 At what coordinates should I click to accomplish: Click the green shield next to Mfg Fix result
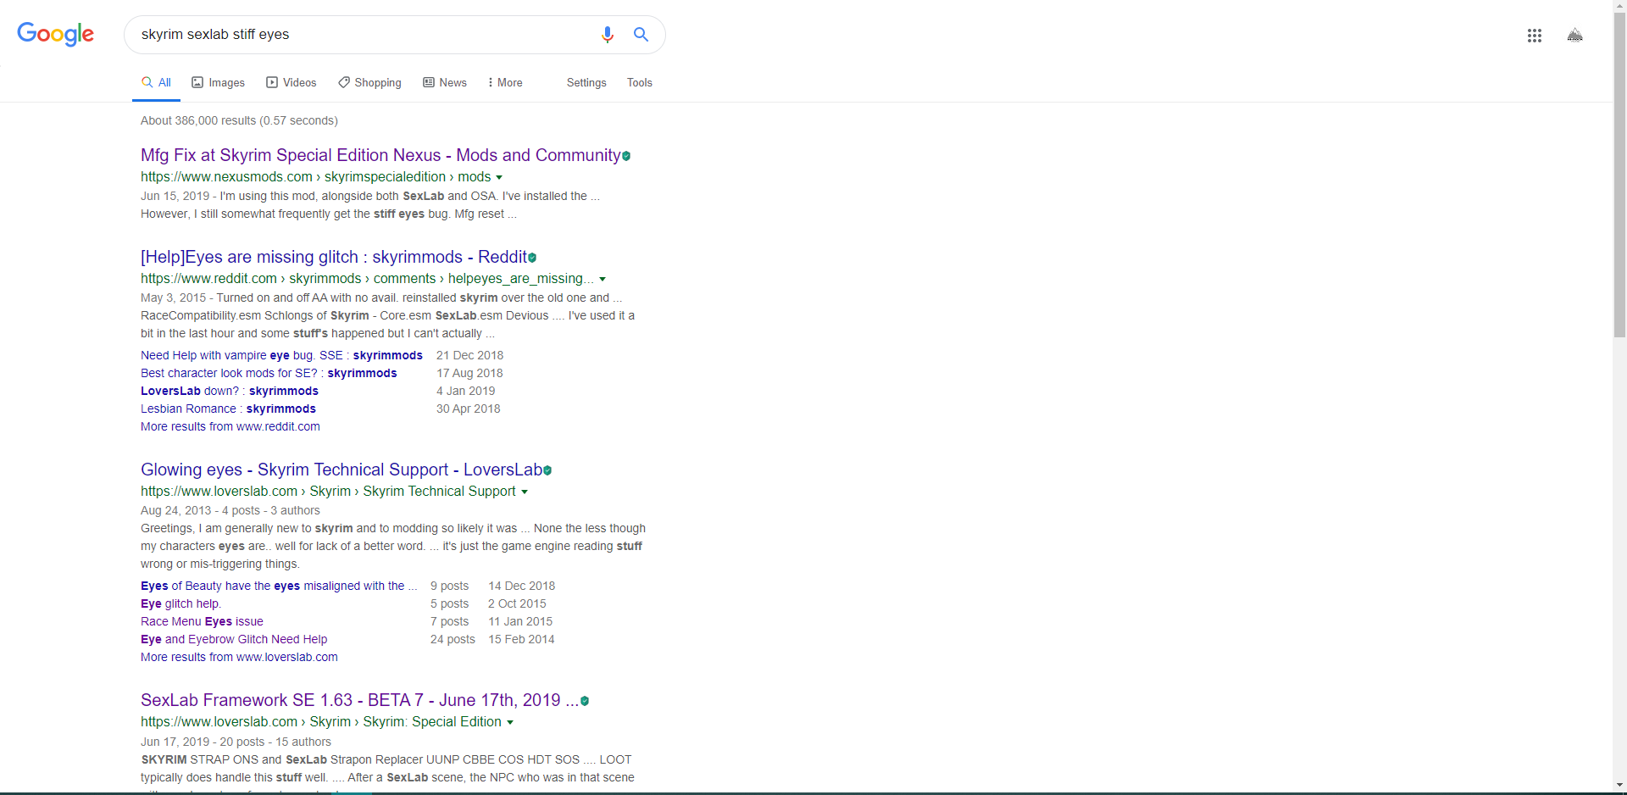[626, 156]
